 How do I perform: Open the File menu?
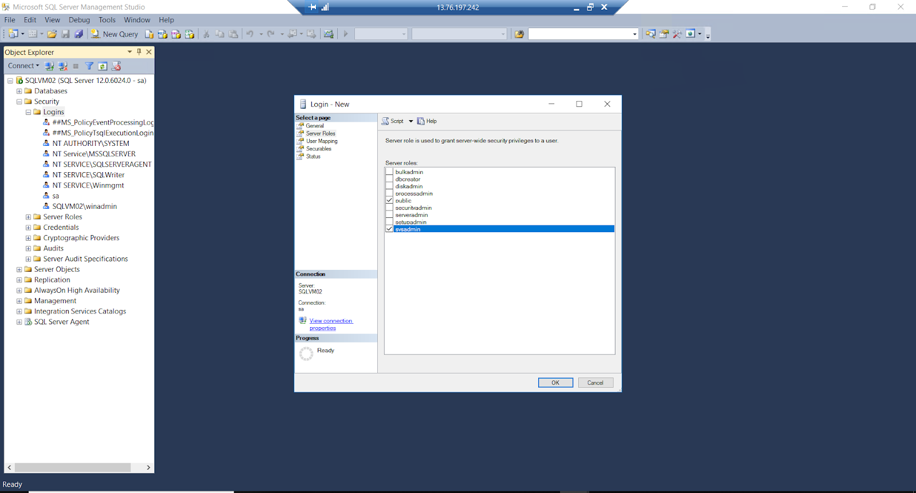point(10,20)
